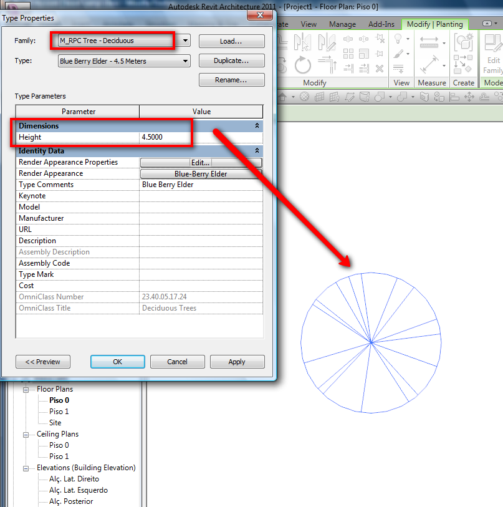
Task: Click the Edit Family button
Action: (492, 54)
